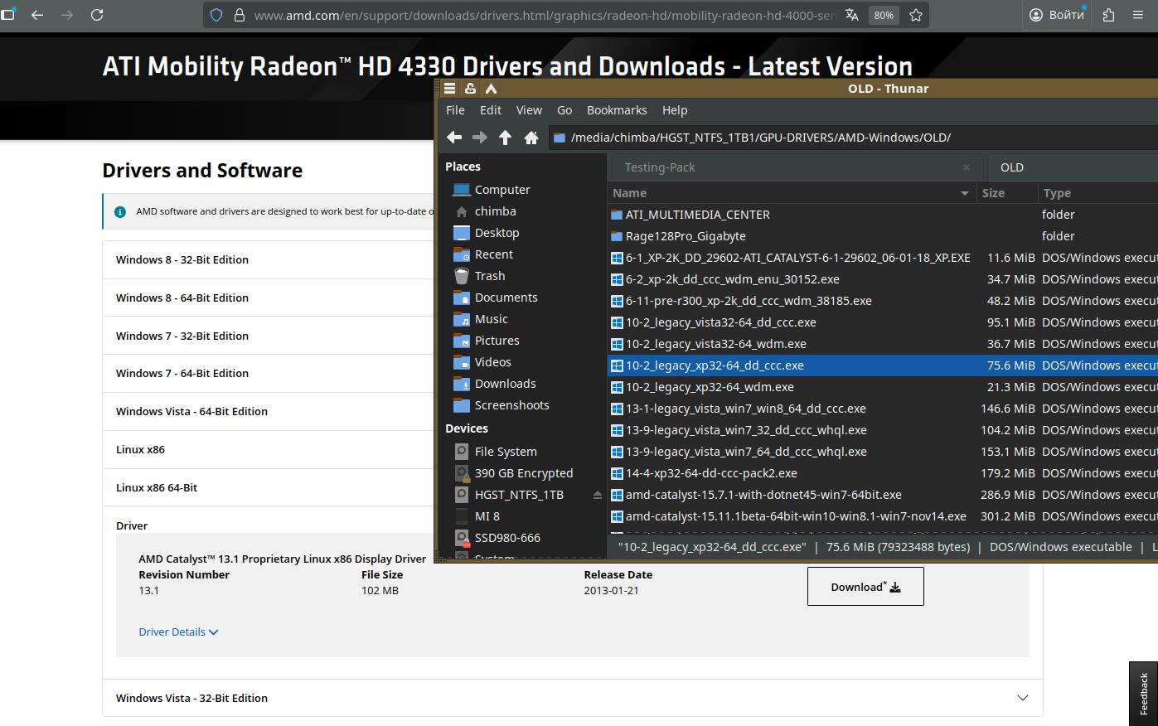This screenshot has height=726, width=1158.
Task: Go to parent folder with up arrow
Action: pyautogui.click(x=505, y=138)
